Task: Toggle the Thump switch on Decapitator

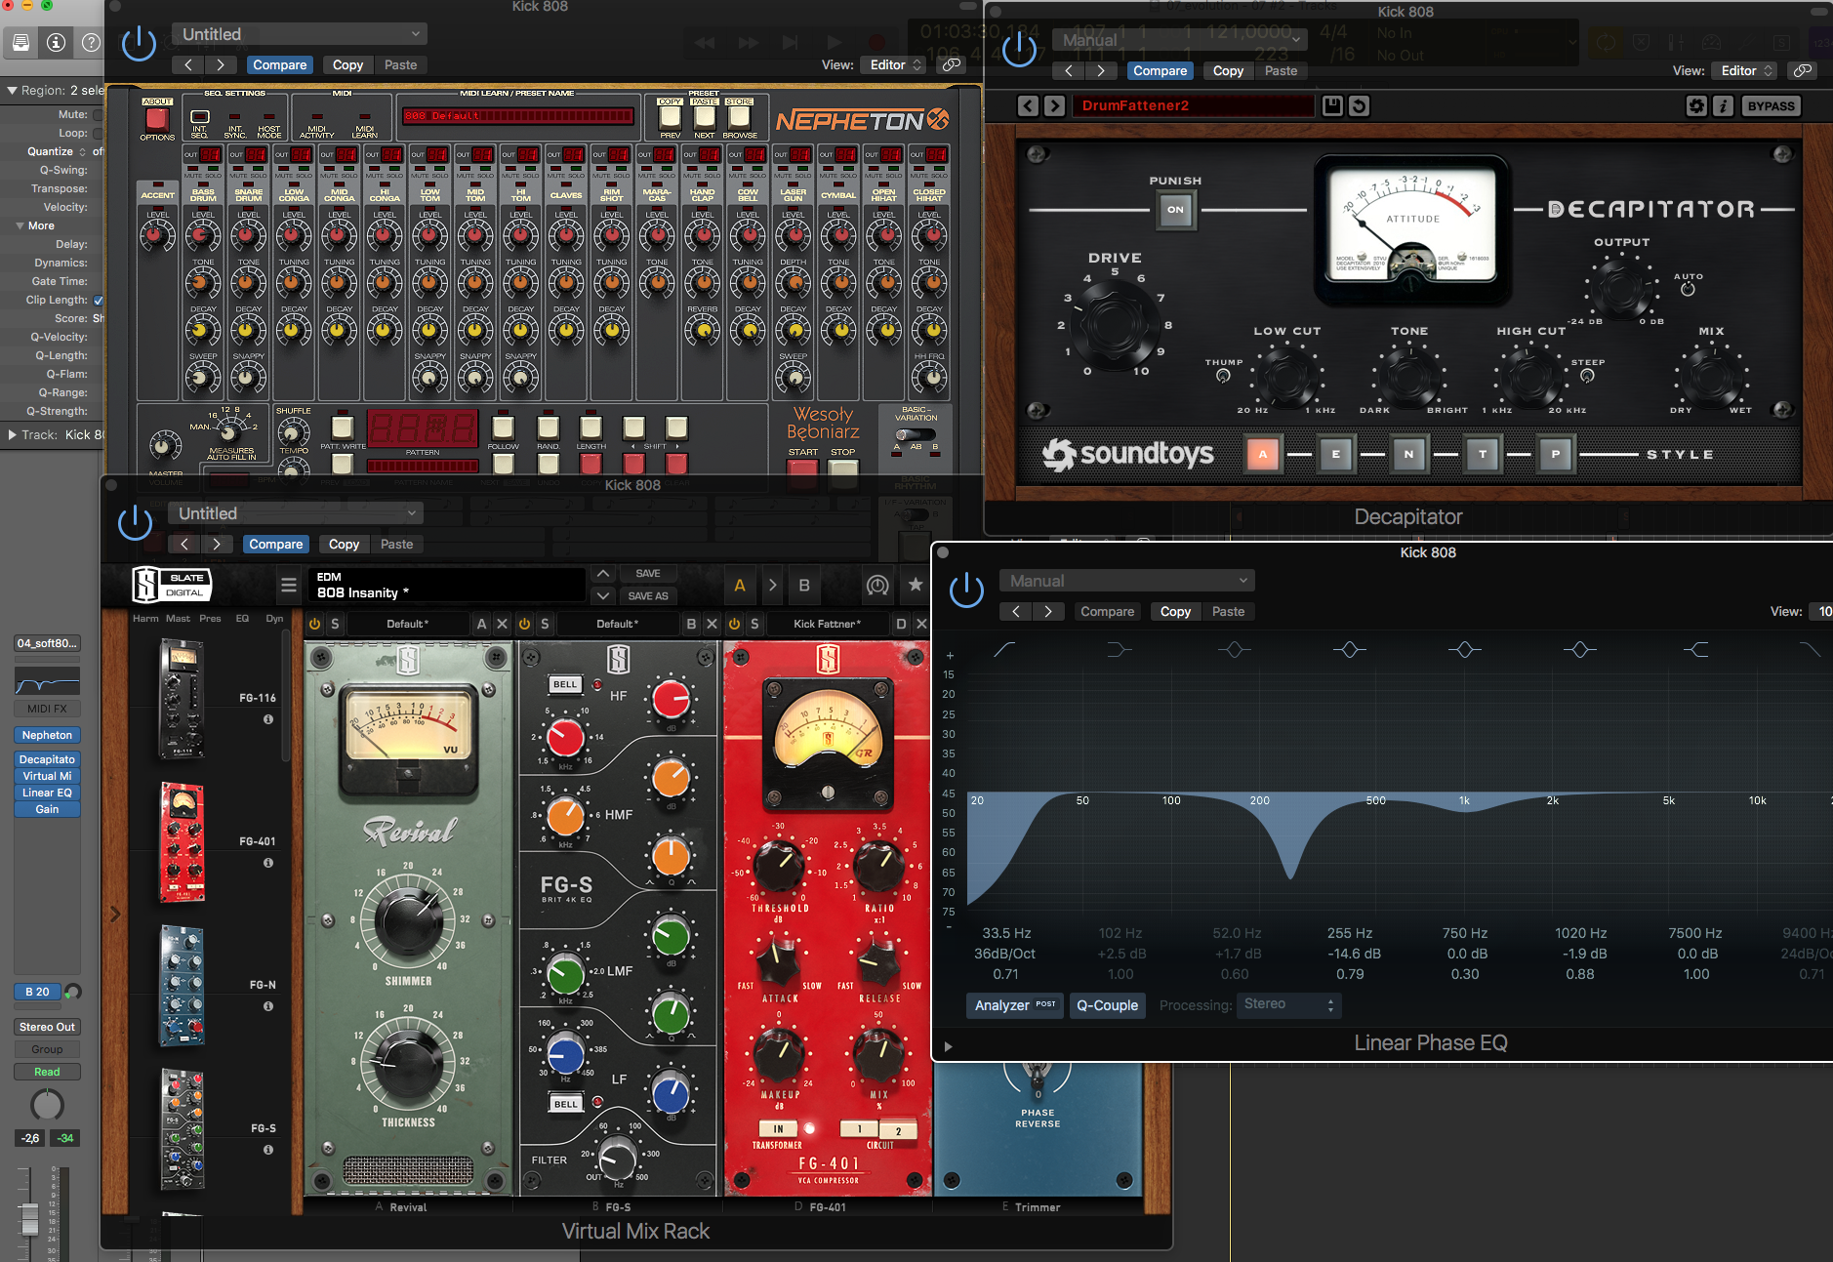Action: tap(1223, 376)
